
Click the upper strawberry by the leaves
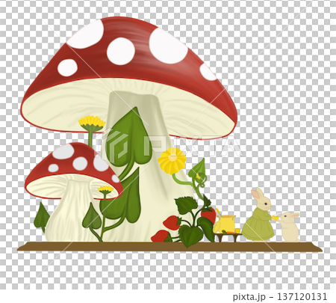pyautogui.click(x=208, y=215)
